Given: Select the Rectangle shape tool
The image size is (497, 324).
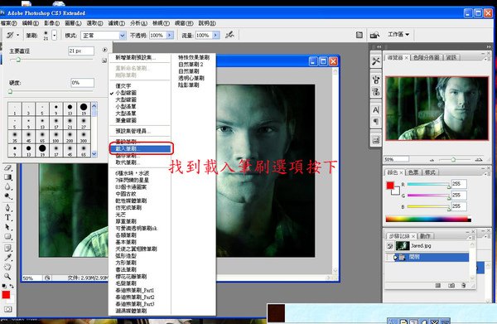Looking at the screenshot, I should [x=8, y=236].
